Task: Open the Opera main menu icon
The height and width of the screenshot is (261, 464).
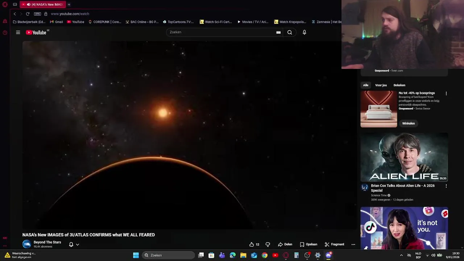Action: 5,4
